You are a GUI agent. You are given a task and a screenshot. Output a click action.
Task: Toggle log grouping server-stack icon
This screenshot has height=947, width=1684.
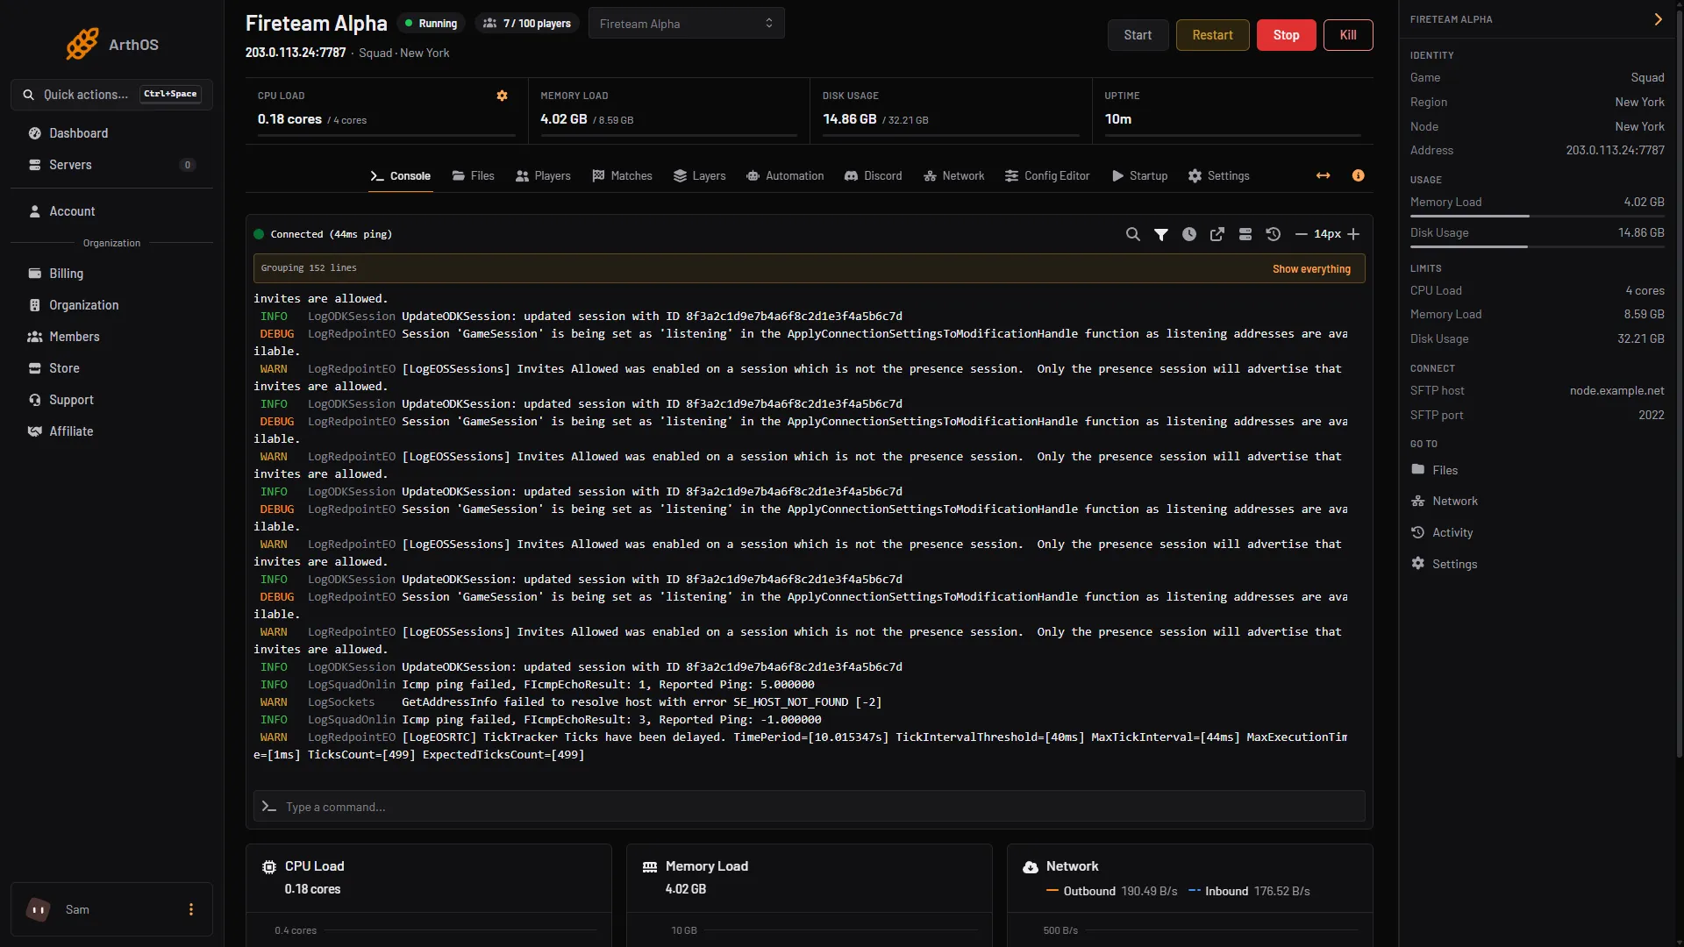coord(1245,234)
